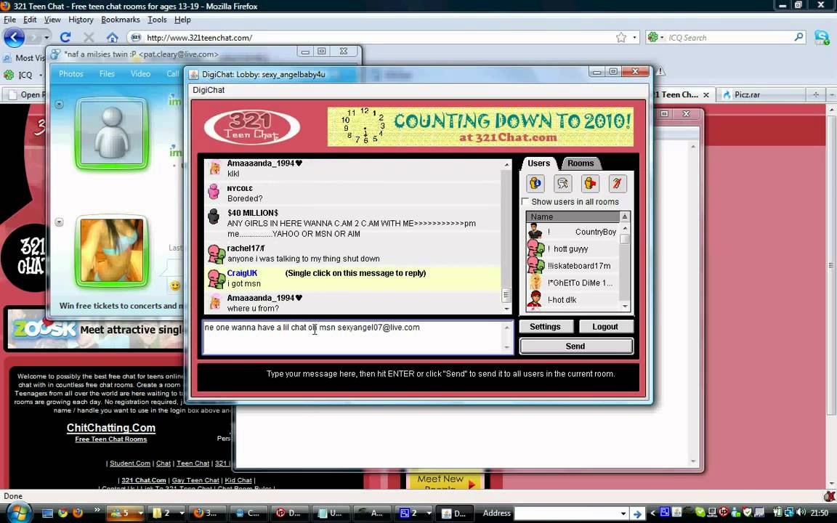Click CraigUK's highlighted message to reply
The image size is (837, 523).
coord(353,278)
